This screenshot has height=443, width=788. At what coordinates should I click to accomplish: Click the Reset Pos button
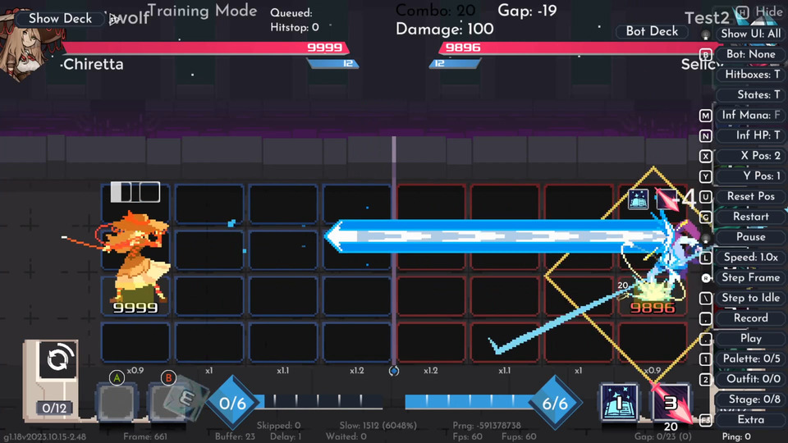[x=751, y=196]
